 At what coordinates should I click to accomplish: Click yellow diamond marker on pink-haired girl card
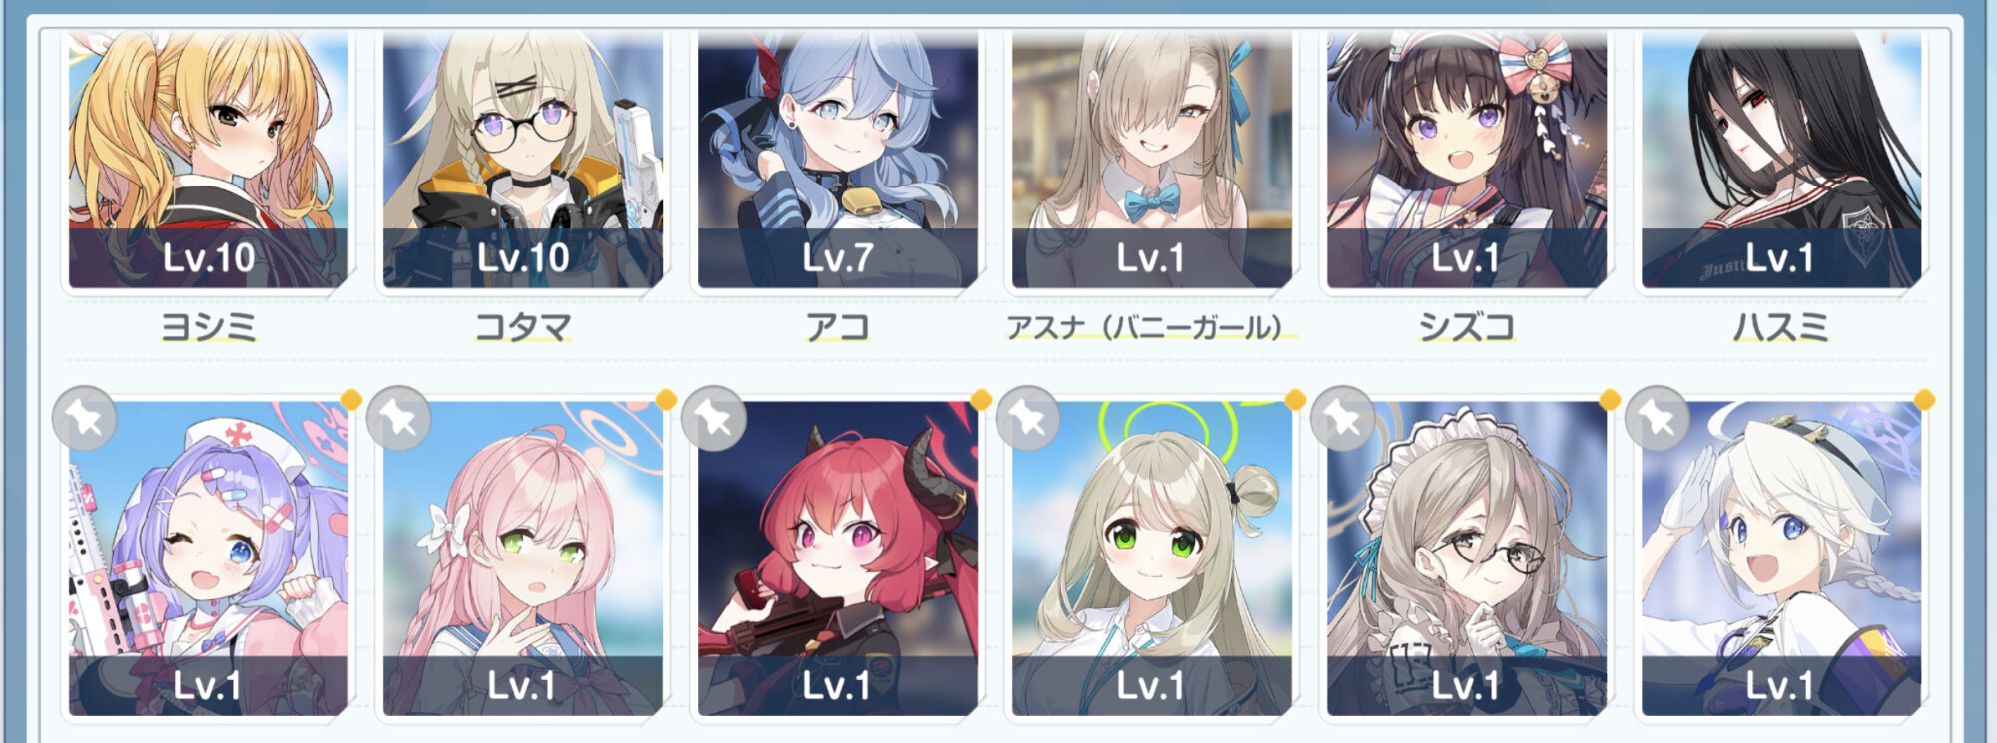pyautogui.click(x=666, y=400)
